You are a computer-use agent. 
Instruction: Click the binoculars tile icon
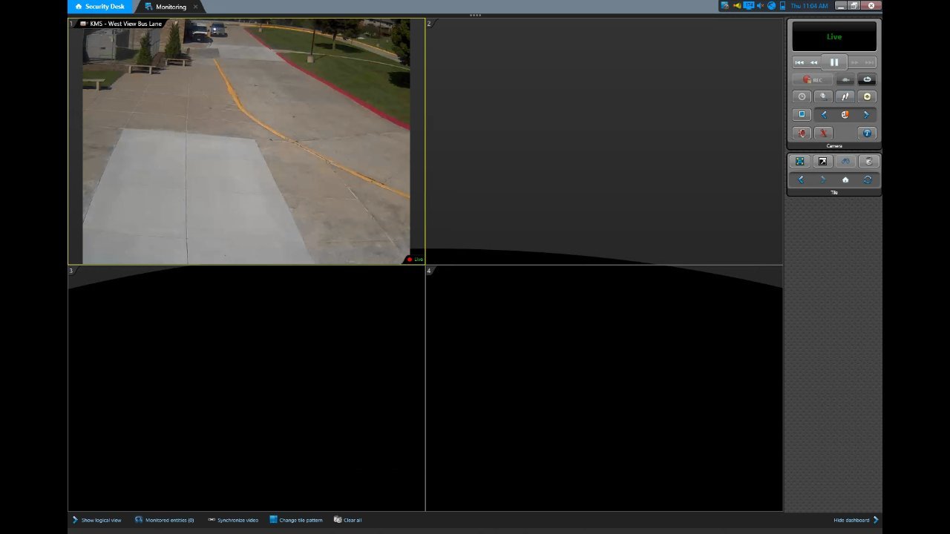pyautogui.click(x=845, y=162)
